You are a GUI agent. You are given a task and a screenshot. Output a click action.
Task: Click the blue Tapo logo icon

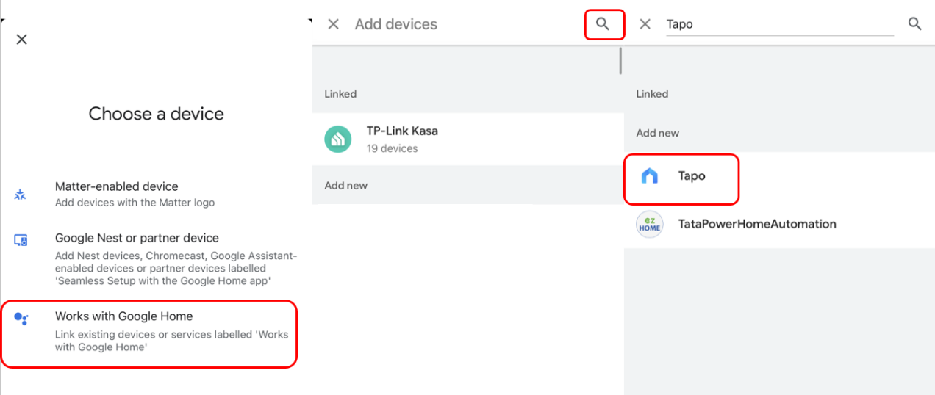tap(650, 176)
